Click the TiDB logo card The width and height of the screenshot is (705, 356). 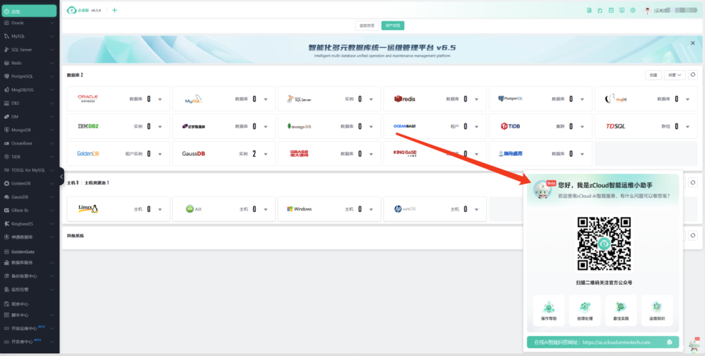coord(510,126)
